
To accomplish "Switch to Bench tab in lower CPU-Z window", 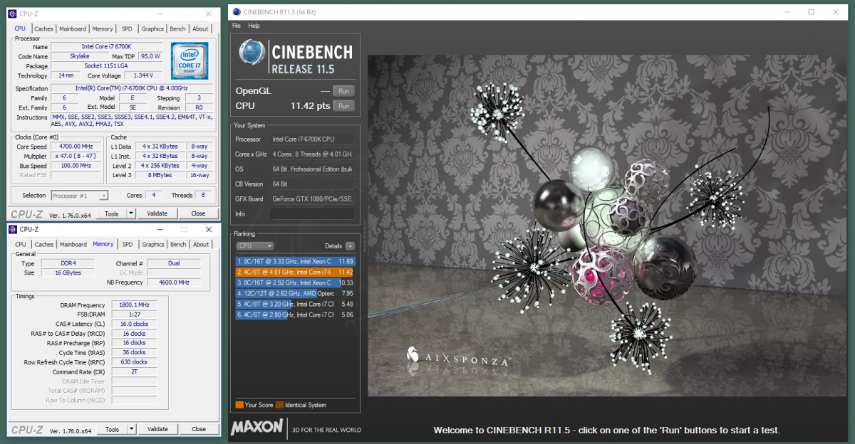I will 177,245.
